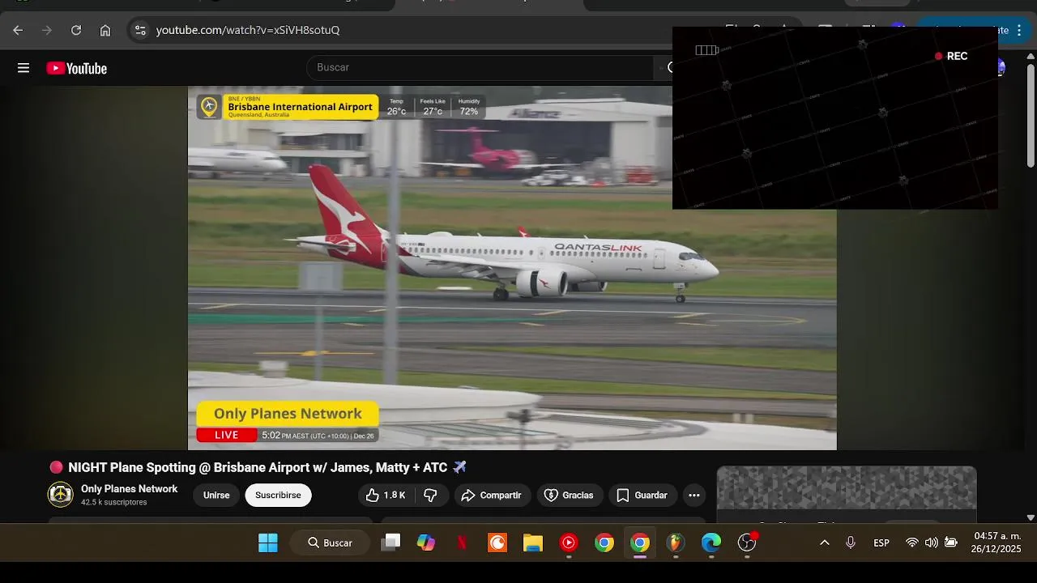The height and width of the screenshot is (583, 1037).
Task: View site information icon in address bar
Action: (x=140, y=30)
